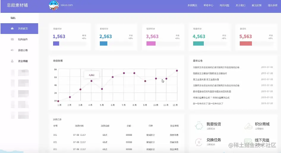The image size is (281, 153).
Task: Click the 5,563 value
Action: pos(246,36)
